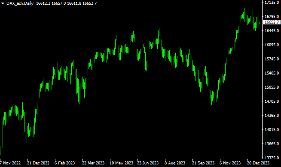This screenshot has width=281, height=167.
Task: Click the highlighted current price label 16652.7
Action: pos(272,22)
